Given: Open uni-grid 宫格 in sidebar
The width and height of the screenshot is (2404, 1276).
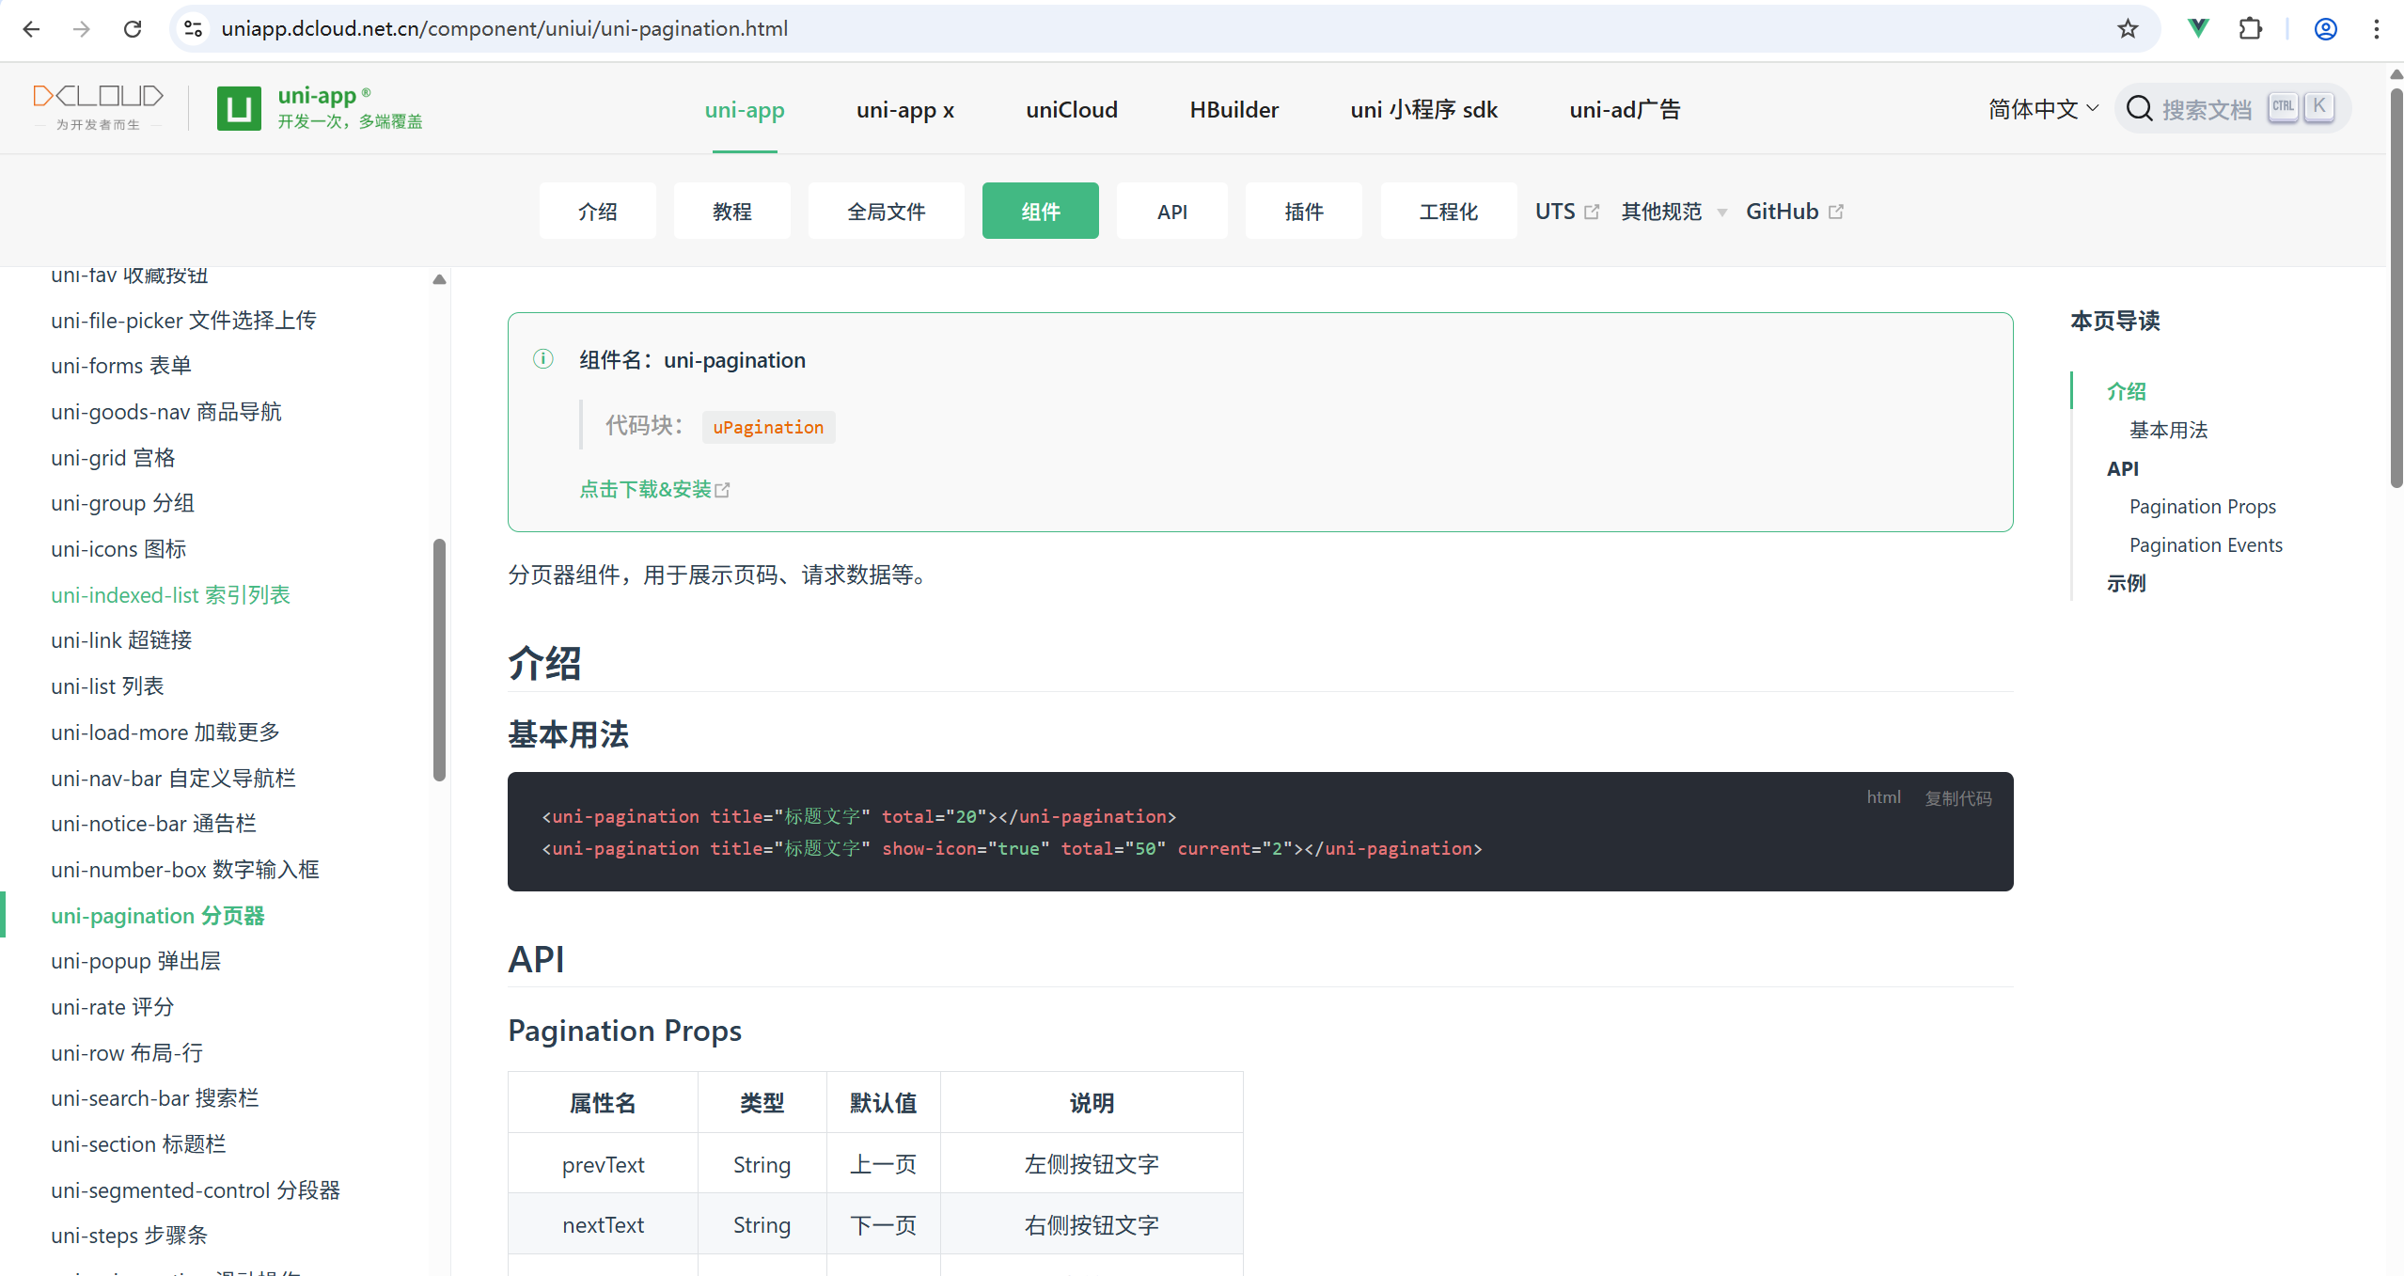Looking at the screenshot, I should 113,458.
